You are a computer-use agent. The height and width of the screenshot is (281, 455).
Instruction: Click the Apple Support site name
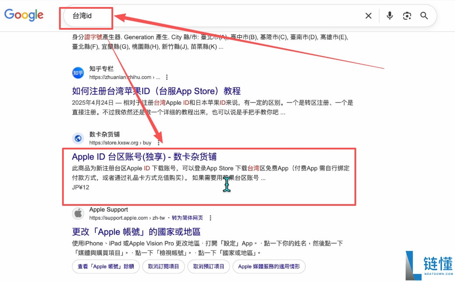[108, 209]
